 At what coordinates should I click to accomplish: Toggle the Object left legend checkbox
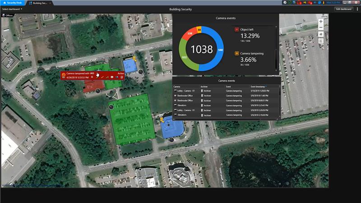click(x=236, y=30)
